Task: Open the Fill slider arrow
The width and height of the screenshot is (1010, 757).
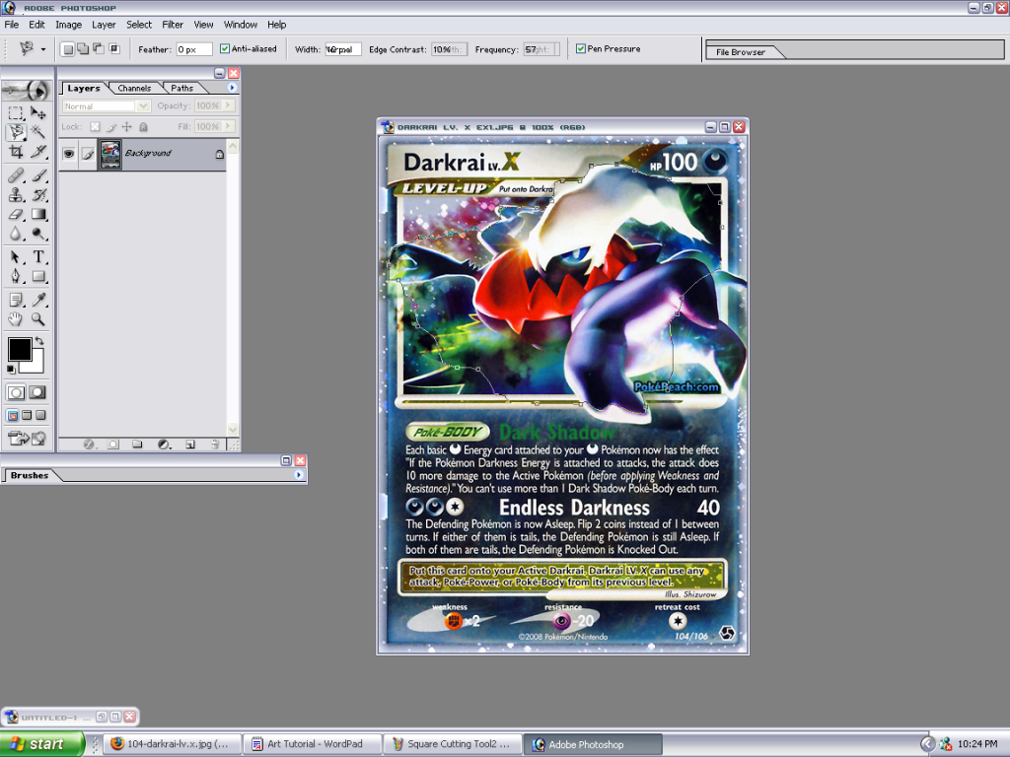Action: 228,126
